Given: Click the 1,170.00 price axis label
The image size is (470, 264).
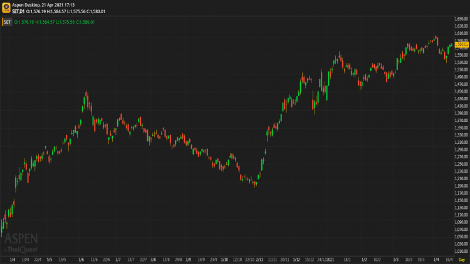Looking at the screenshot, I should click(461, 193).
